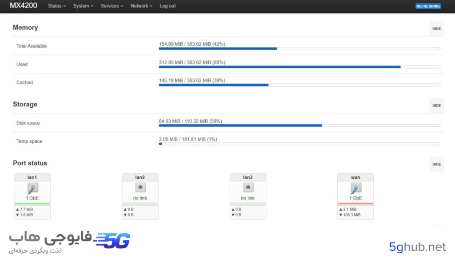Select the lan3 port header

[248, 177]
